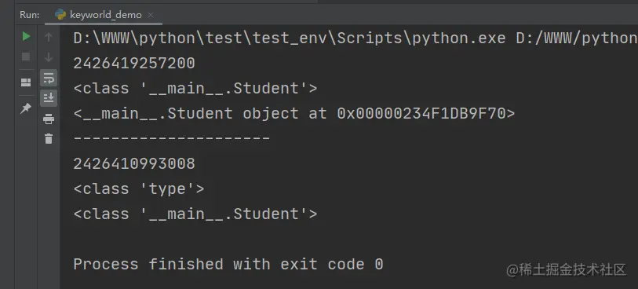The height and width of the screenshot is (289, 638).
Task: Stop the process with the square icon
Action: pyautogui.click(x=26, y=57)
